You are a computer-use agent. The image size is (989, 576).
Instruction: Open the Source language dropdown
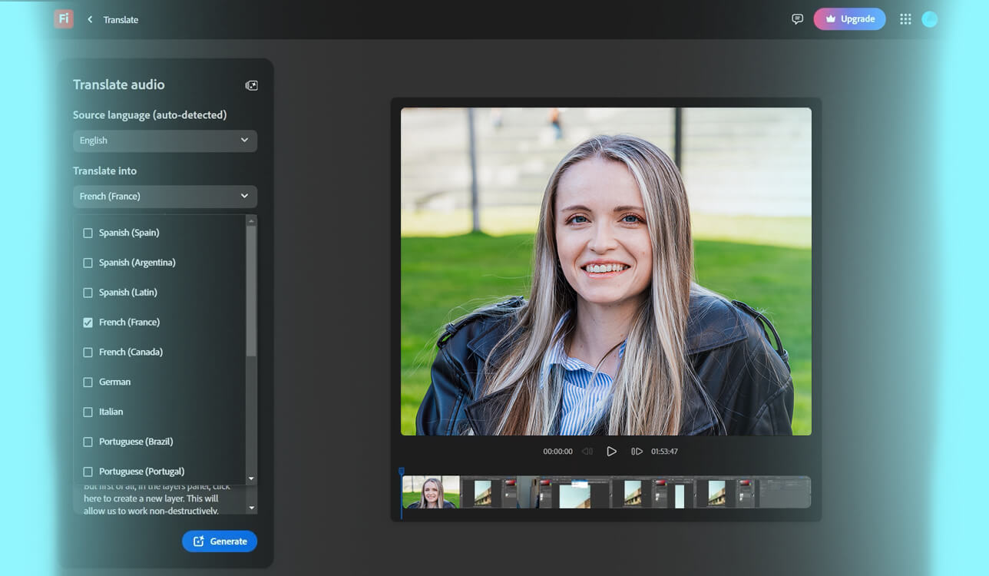[164, 141]
